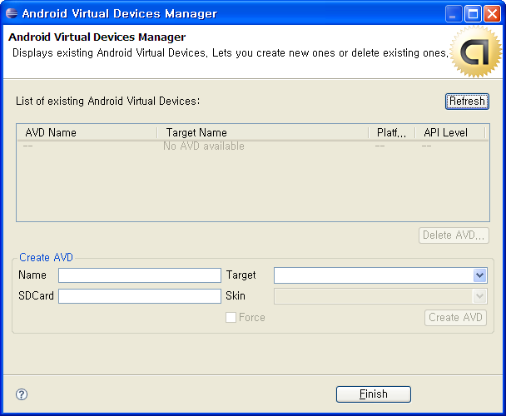The image size is (506, 416).
Task: Open the help question mark icon
Action: 22,394
